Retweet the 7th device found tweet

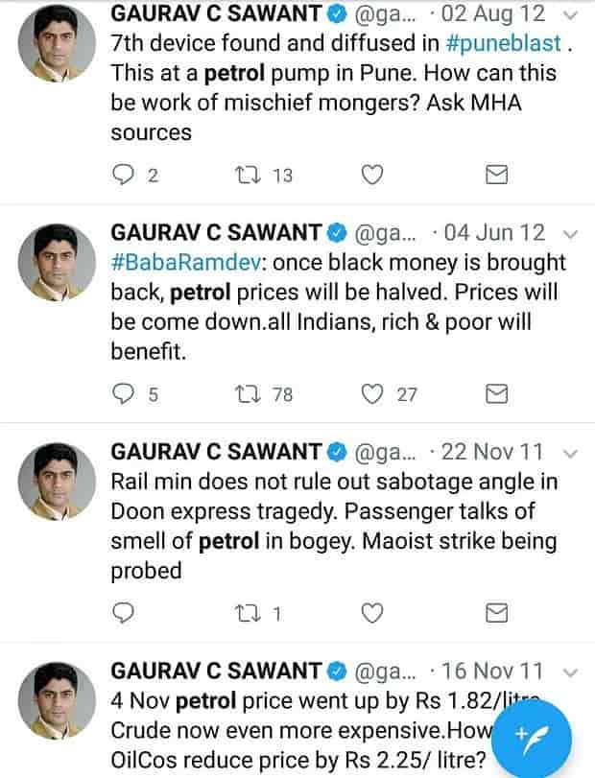coord(247,174)
